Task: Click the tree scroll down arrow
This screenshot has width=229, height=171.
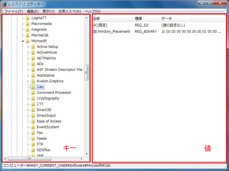Action: click(87, 154)
